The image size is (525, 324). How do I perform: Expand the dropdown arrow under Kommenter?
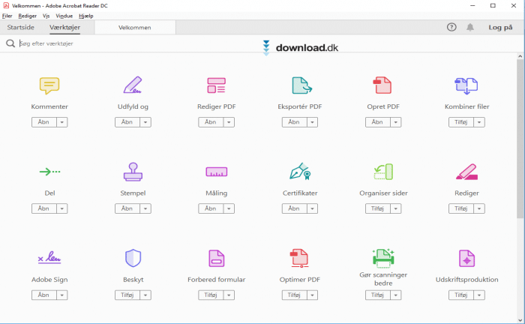click(x=62, y=122)
